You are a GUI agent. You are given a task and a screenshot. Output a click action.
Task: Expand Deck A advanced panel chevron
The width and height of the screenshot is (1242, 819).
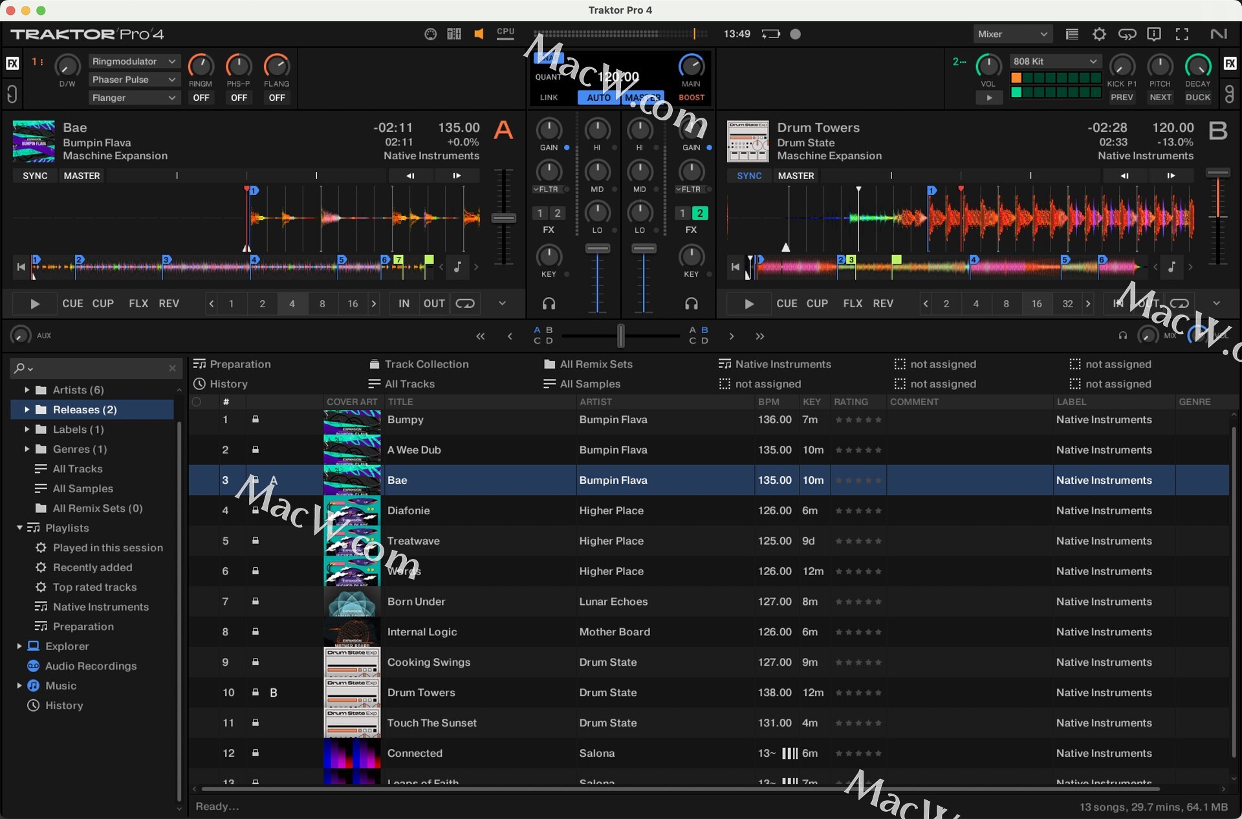pyautogui.click(x=502, y=303)
